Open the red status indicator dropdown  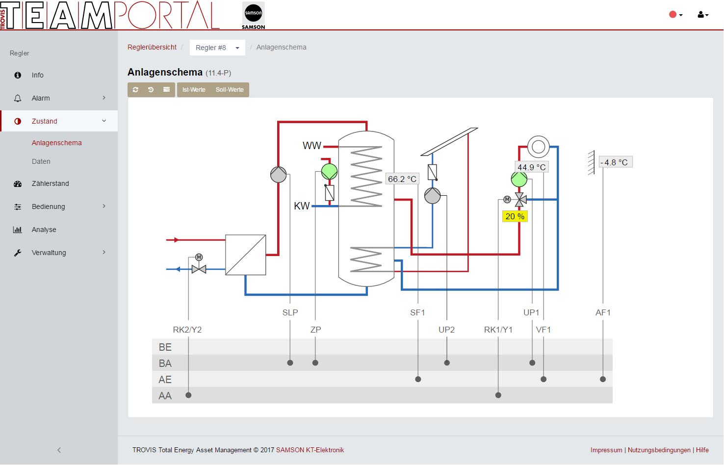point(676,15)
